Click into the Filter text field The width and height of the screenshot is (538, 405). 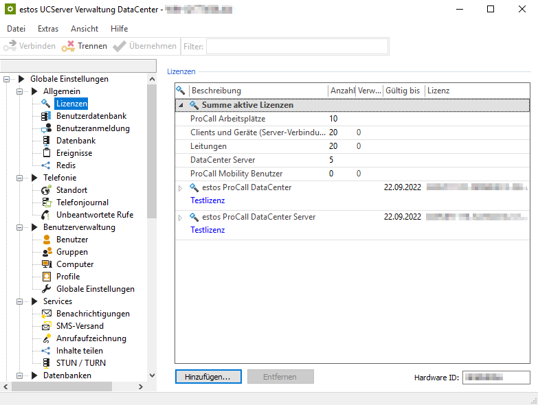pos(297,46)
